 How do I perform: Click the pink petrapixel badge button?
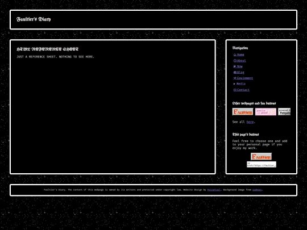pyautogui.click(x=265, y=112)
